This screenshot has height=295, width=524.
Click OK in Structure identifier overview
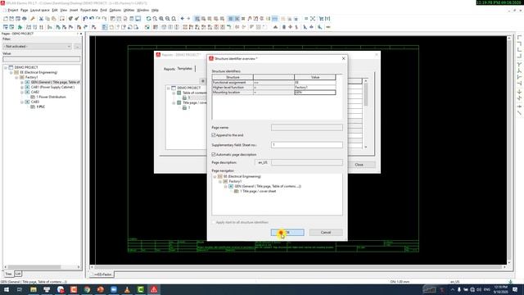(x=287, y=232)
